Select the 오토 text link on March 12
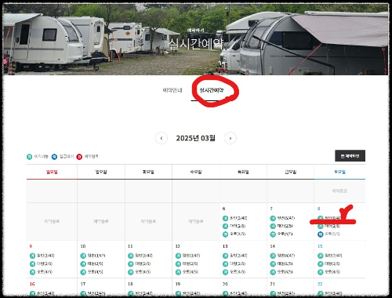Screen dimensions: 392x298 click(x=190, y=272)
